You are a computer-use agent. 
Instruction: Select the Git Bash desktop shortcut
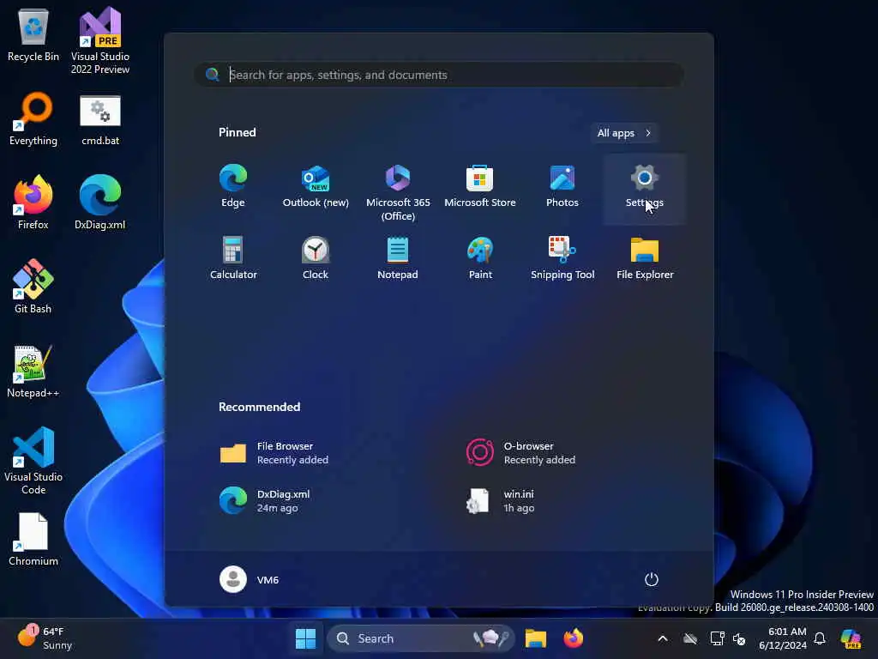(x=33, y=287)
